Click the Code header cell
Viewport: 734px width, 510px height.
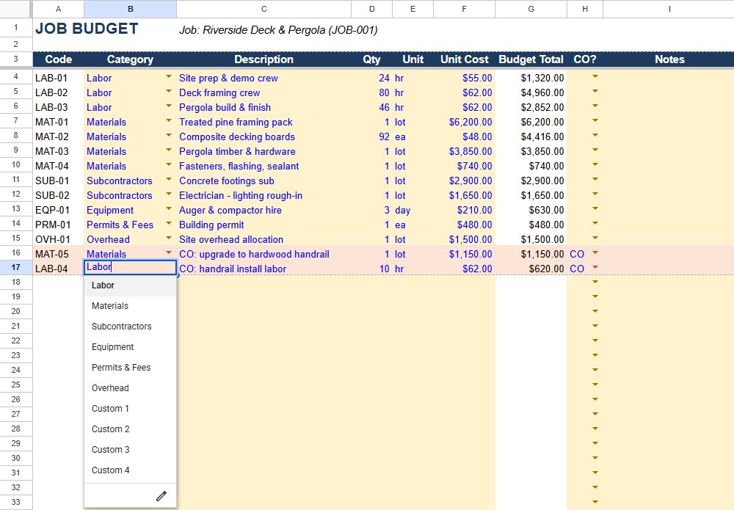point(58,59)
